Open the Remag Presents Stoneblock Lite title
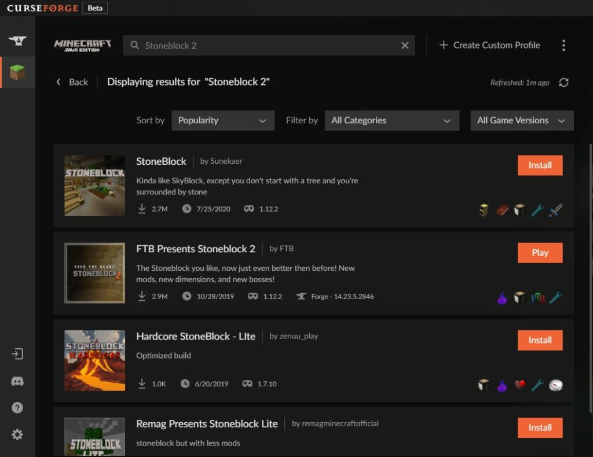Image resolution: width=593 pixels, height=457 pixels. [x=207, y=424]
